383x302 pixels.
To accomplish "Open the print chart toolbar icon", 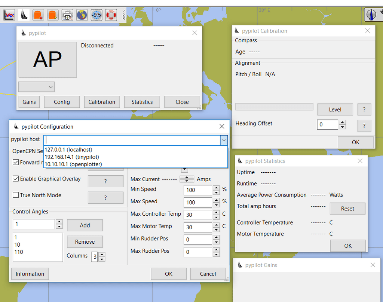I will click(x=67, y=15).
